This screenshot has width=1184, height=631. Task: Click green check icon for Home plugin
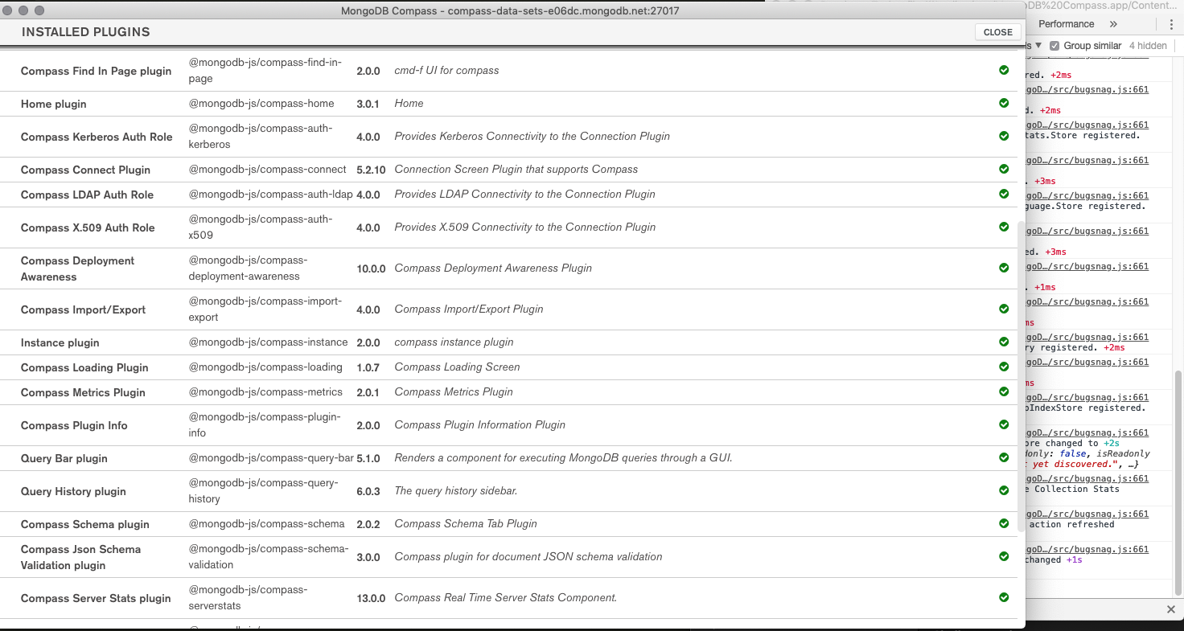(x=1004, y=103)
